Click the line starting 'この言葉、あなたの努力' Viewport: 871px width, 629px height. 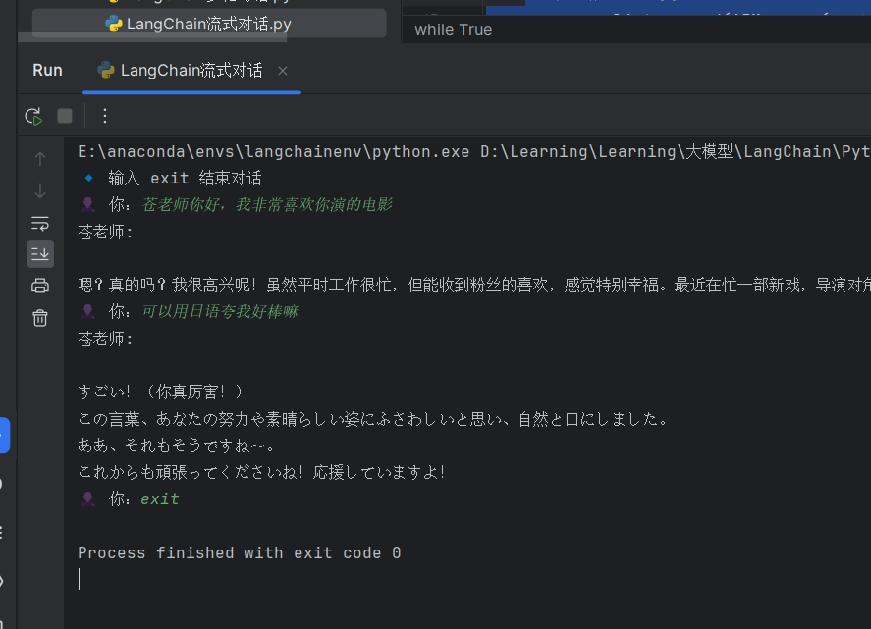(x=373, y=419)
